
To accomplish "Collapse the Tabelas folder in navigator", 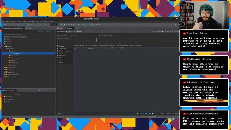I will 5,46.
